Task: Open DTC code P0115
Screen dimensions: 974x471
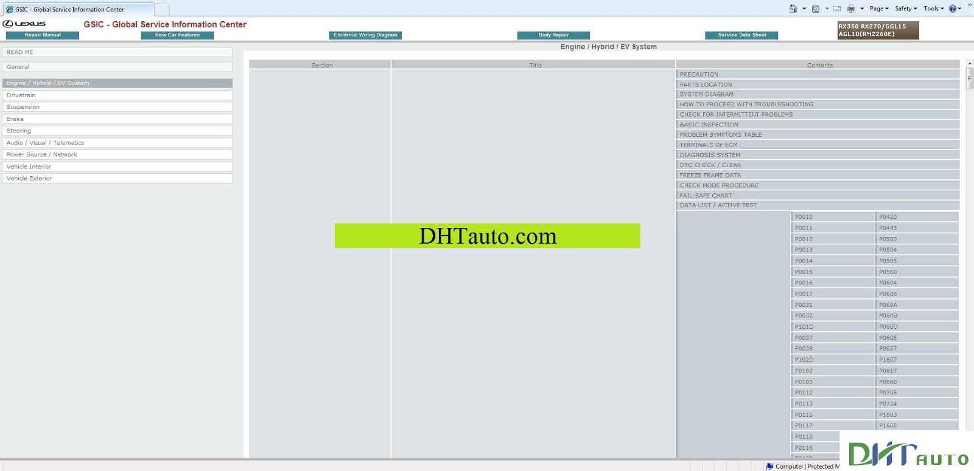Action: pyautogui.click(x=832, y=415)
